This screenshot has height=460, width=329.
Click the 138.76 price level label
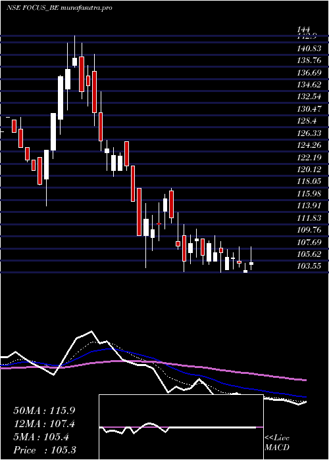(x=309, y=60)
